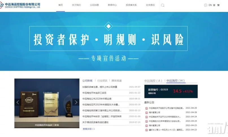Click news date 2020-08-31
The image size is (228, 137).
click(135, 99)
